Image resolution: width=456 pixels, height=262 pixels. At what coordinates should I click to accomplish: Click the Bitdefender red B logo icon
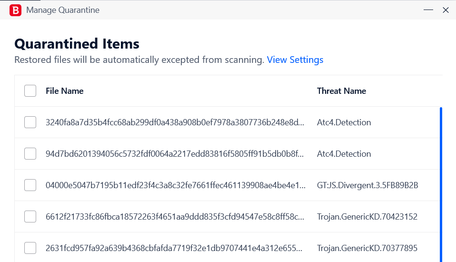[15, 10]
